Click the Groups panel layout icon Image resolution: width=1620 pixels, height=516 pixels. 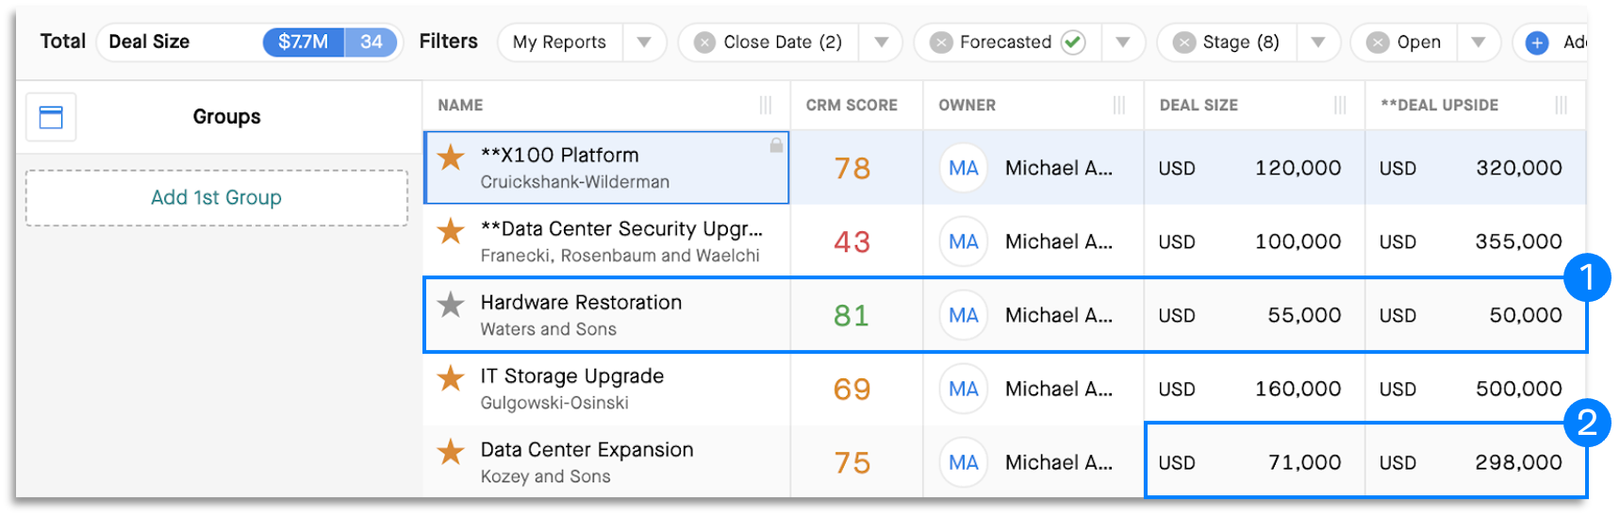51,117
